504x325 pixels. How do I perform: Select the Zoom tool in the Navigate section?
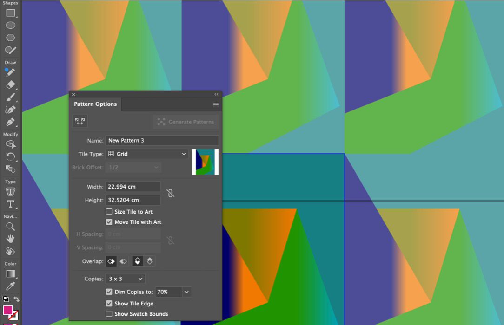tap(11, 226)
